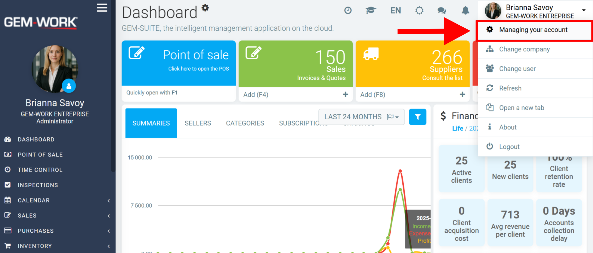The height and width of the screenshot is (253, 593).
Task: Click the blue filter funnel button
Action: tap(417, 117)
